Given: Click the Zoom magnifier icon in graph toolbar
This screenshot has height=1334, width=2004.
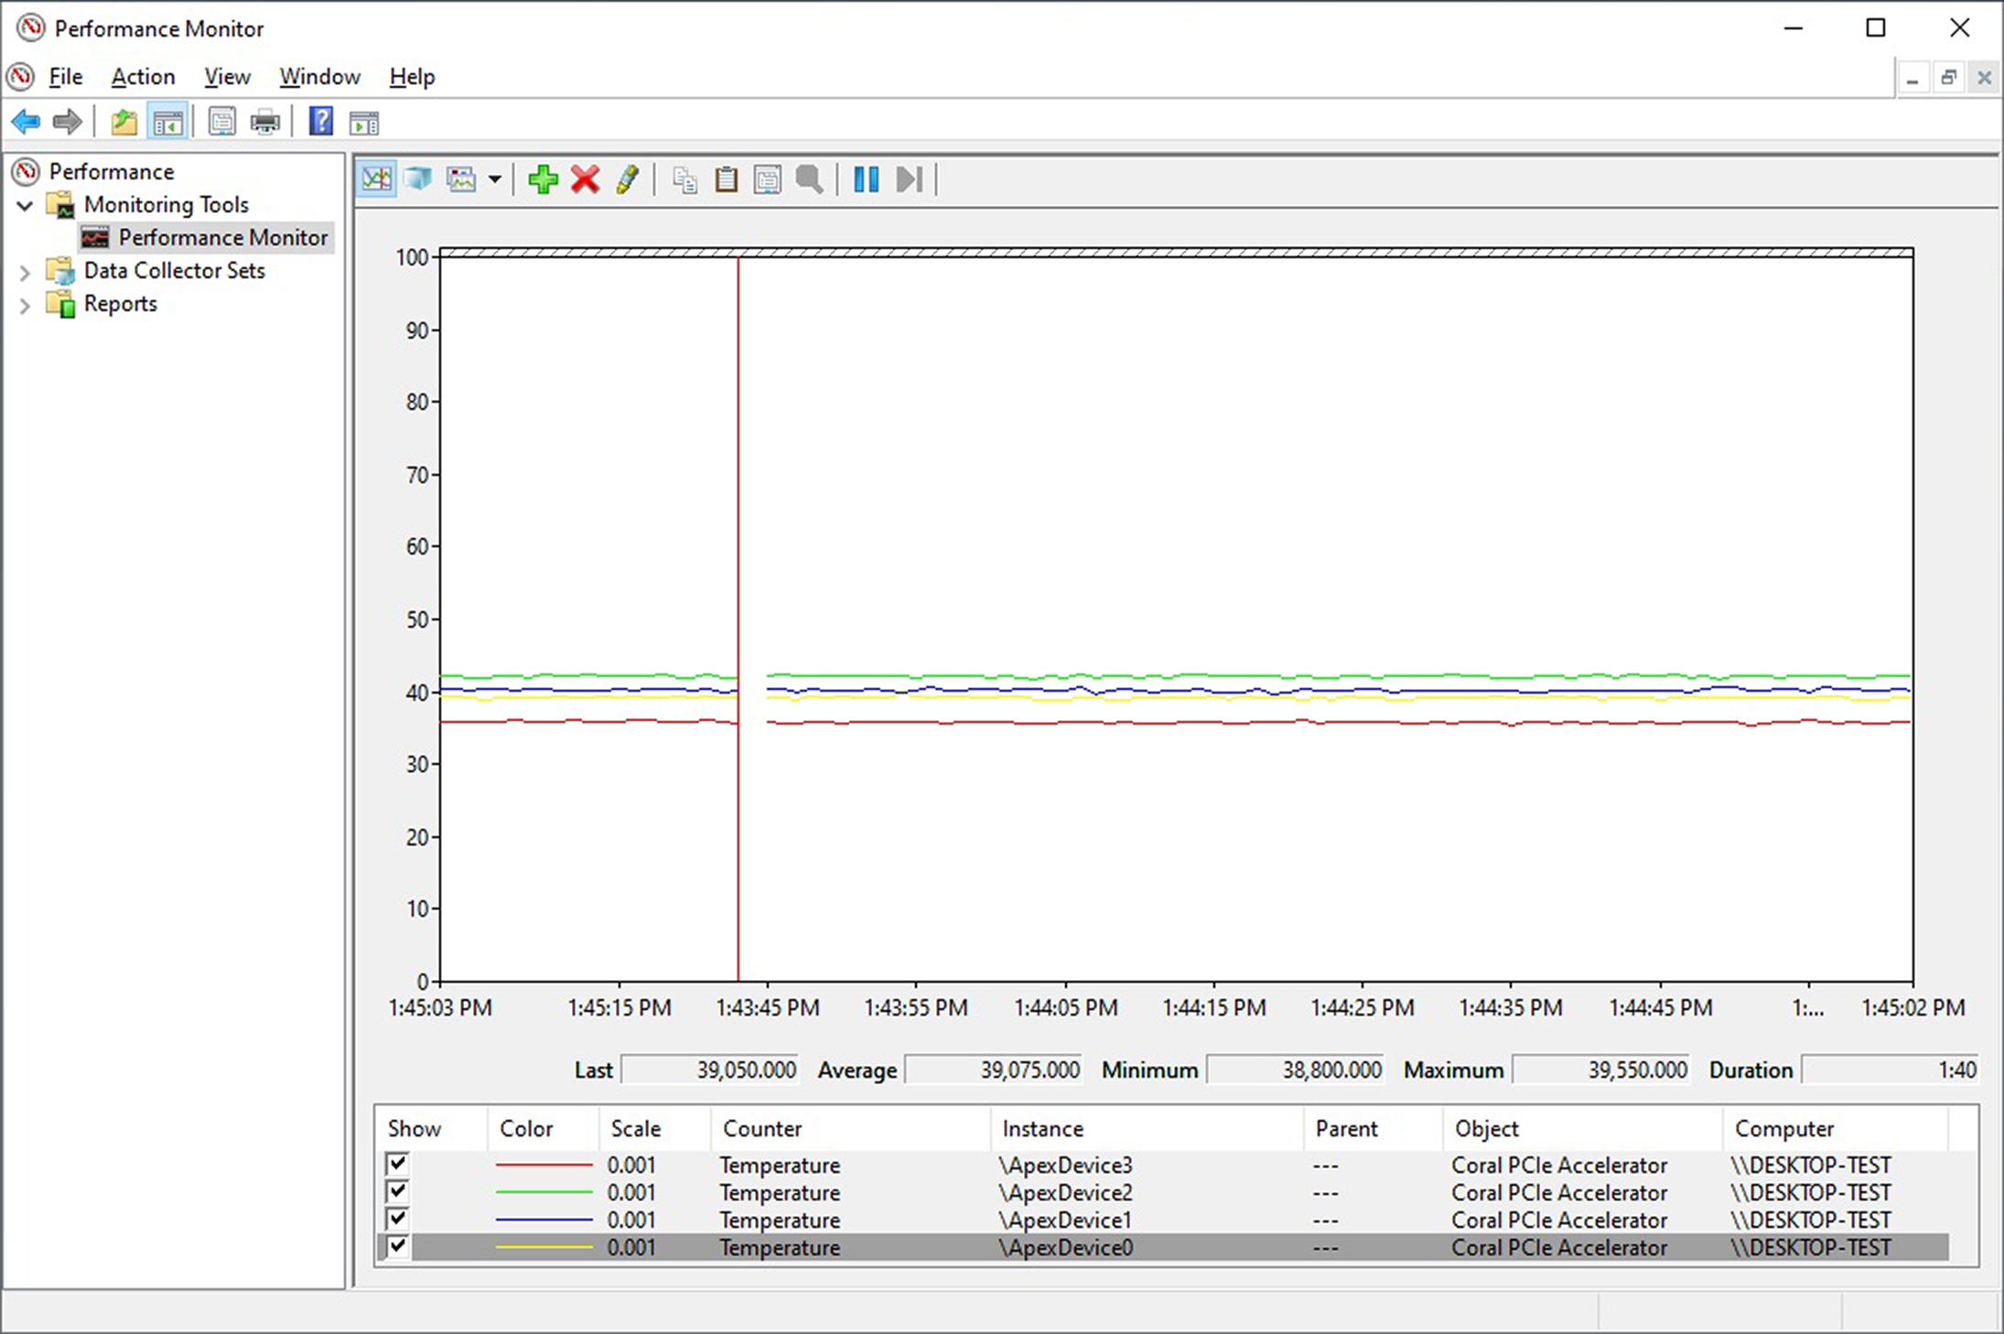Looking at the screenshot, I should pos(809,179).
